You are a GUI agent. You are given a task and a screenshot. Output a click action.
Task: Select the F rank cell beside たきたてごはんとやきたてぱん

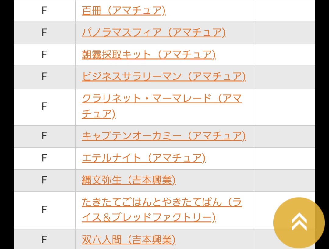point(44,210)
